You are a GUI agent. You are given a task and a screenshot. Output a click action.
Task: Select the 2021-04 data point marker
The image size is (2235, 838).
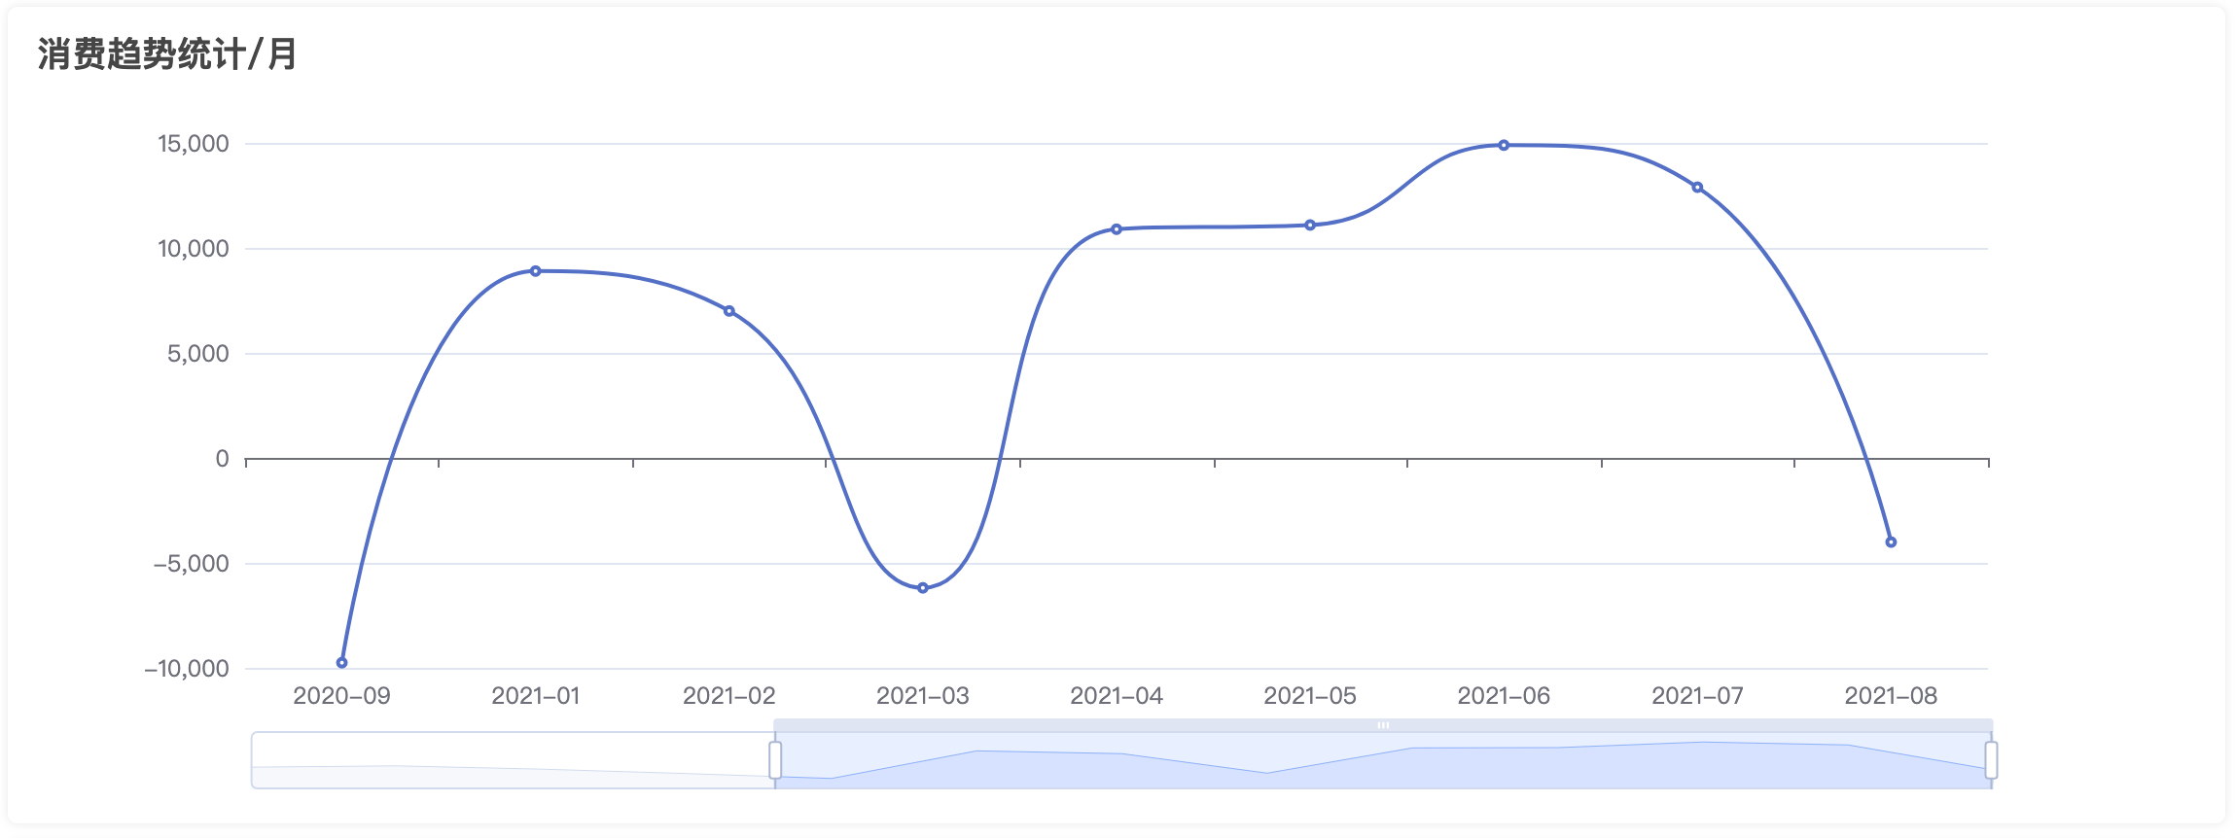tap(1117, 229)
